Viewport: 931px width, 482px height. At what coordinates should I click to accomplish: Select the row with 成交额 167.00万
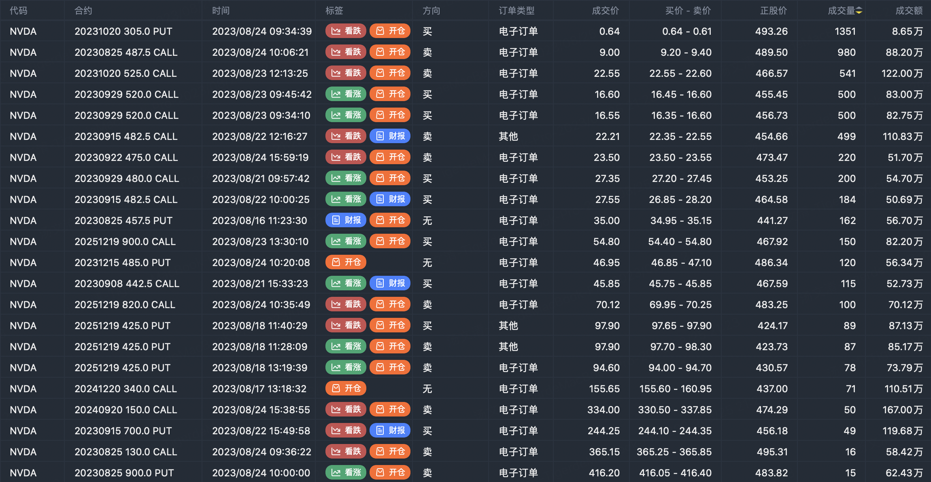click(902, 410)
